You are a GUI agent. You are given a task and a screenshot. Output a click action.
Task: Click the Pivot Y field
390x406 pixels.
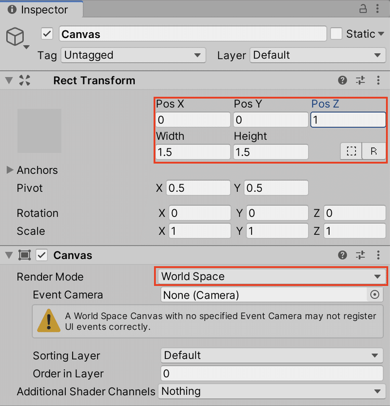[276, 188]
